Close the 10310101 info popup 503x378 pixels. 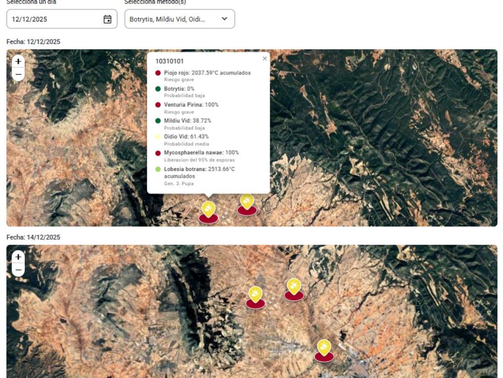point(264,58)
